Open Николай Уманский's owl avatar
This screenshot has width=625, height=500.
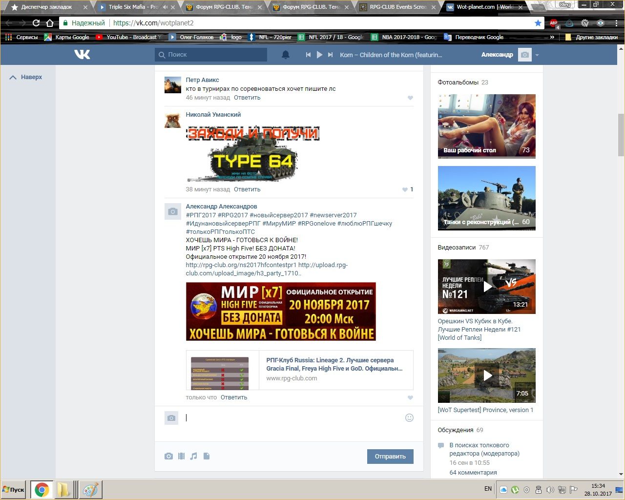point(173,120)
